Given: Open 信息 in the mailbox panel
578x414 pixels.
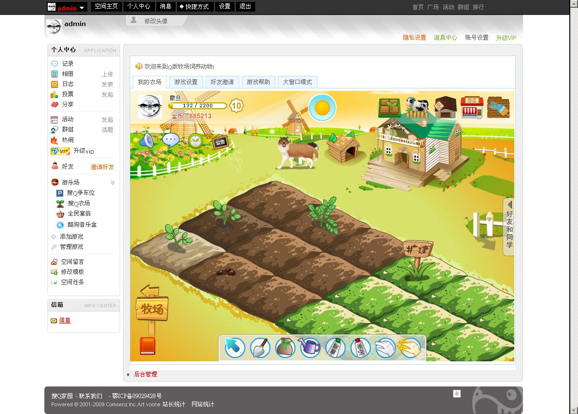Looking at the screenshot, I should pos(65,320).
